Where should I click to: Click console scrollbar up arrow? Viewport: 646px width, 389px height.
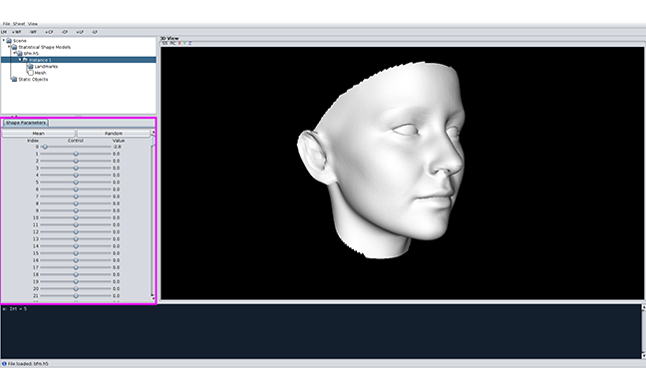[x=643, y=308]
